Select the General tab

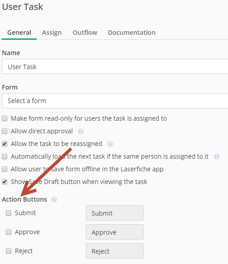(x=19, y=33)
